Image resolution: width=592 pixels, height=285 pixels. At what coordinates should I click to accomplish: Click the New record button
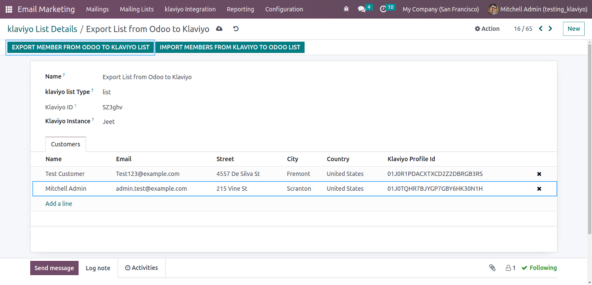point(573,28)
